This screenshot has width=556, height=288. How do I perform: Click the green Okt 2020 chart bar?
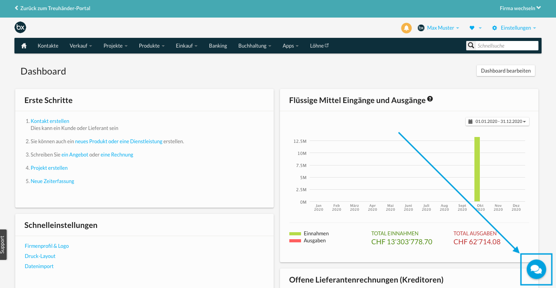click(477, 169)
